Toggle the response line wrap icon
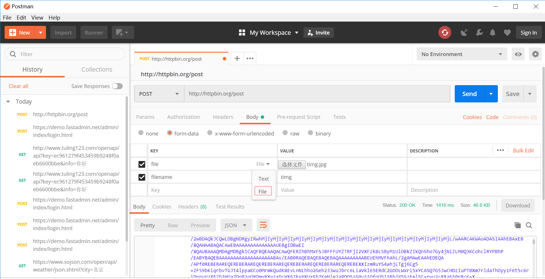 pyautogui.click(x=263, y=225)
